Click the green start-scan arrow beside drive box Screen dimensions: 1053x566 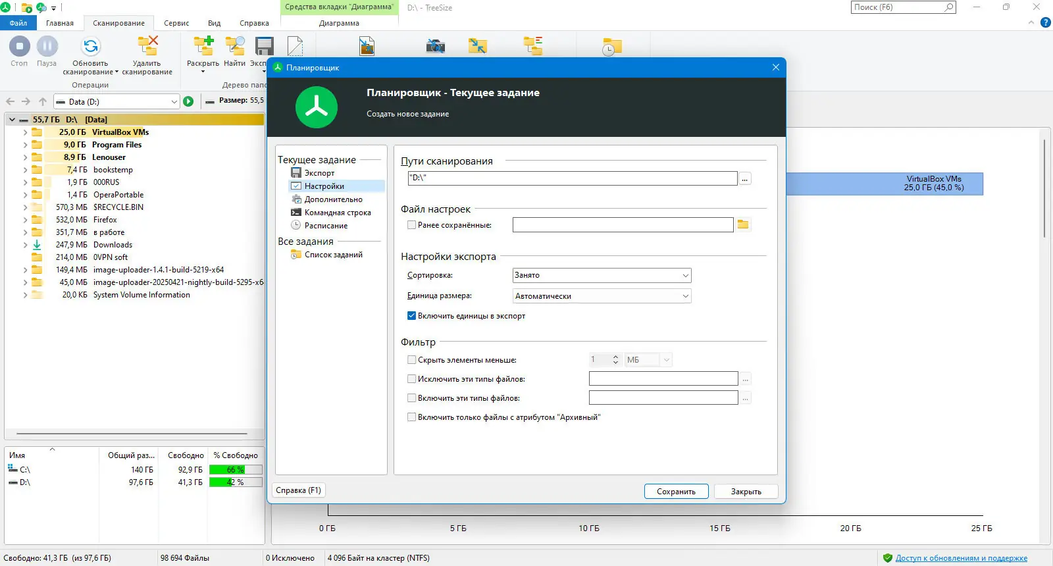point(188,101)
